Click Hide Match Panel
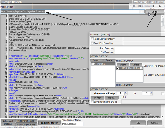The height and width of the screenshot is (128, 165). [x=26, y=121]
